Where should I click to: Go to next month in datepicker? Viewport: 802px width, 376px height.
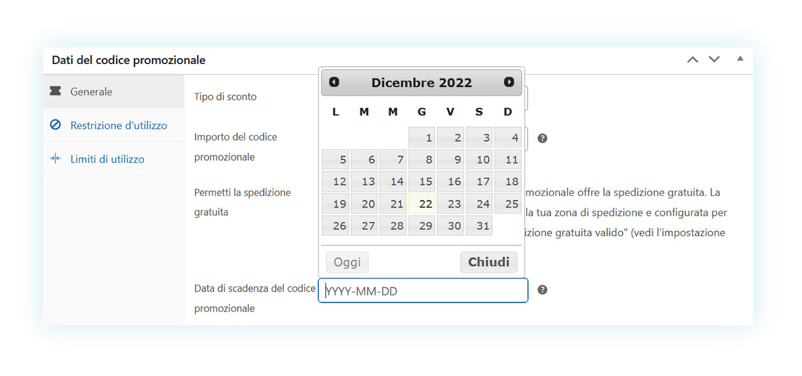click(509, 82)
